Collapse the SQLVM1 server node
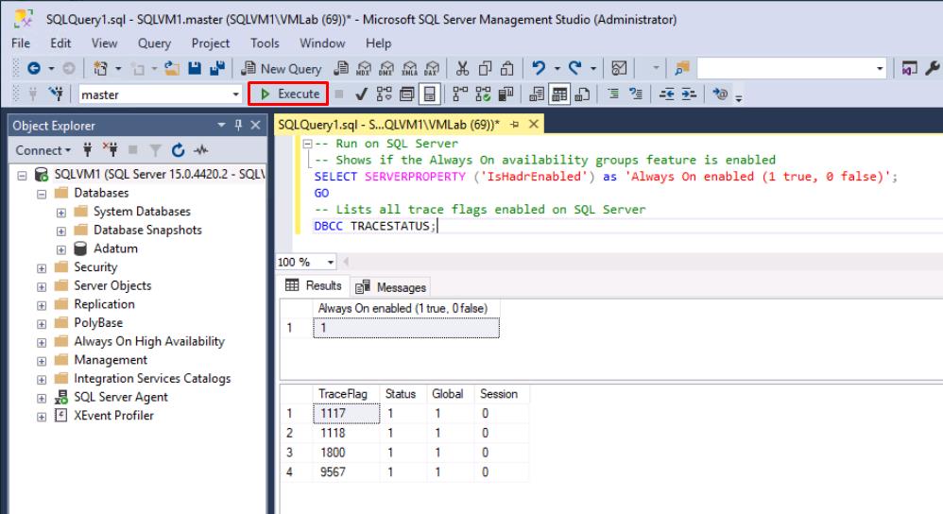The width and height of the screenshot is (943, 514). pos(23,176)
